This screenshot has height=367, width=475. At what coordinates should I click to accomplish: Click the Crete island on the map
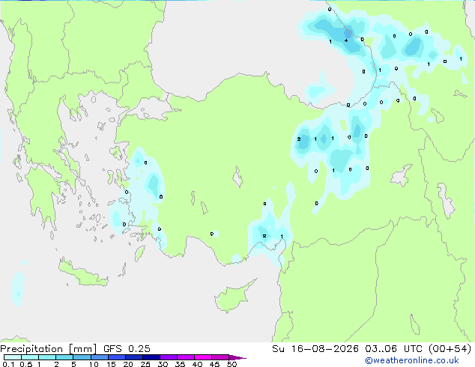point(83,274)
